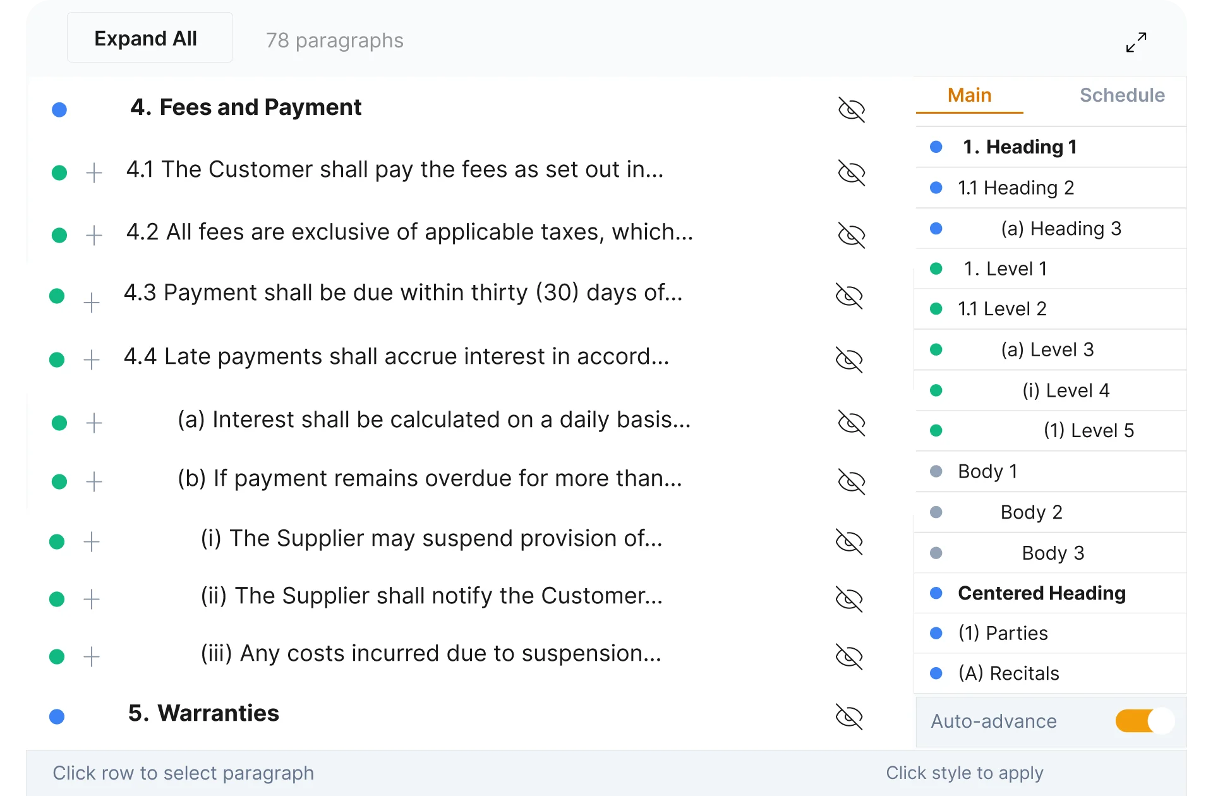The image size is (1213, 796).
Task: Select the Main tab
Action: (x=969, y=95)
